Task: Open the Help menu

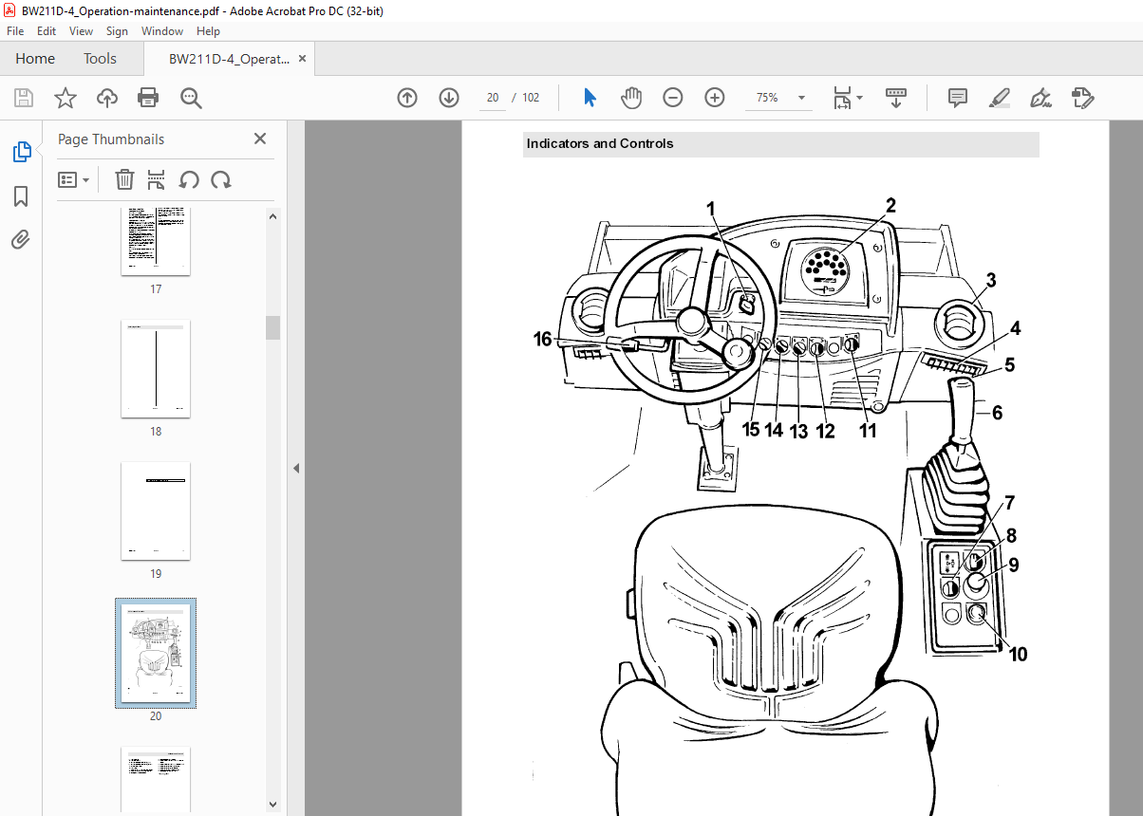Action: [208, 31]
